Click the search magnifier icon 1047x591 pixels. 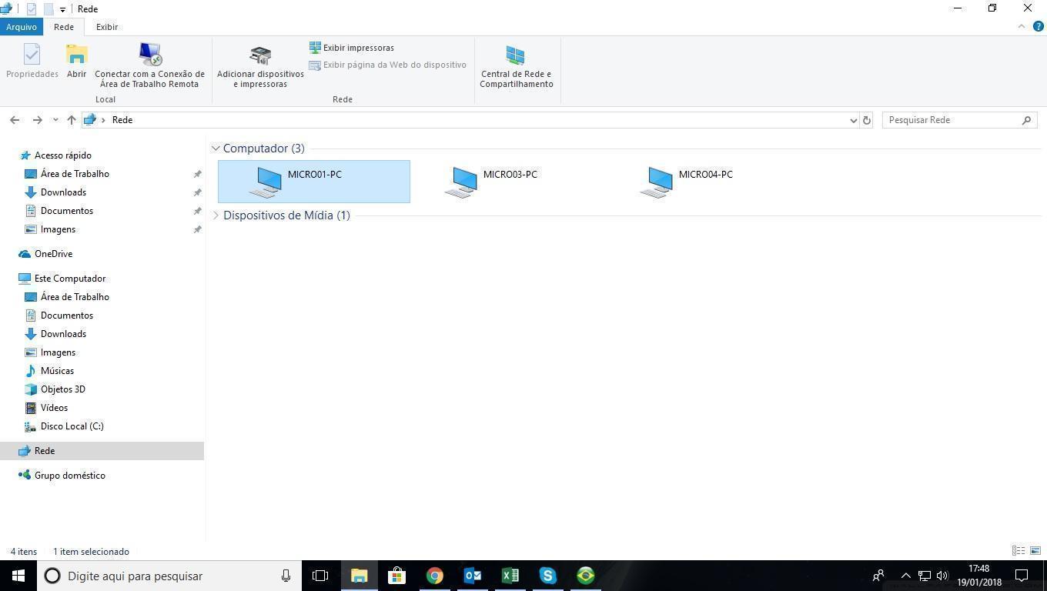coord(1026,120)
